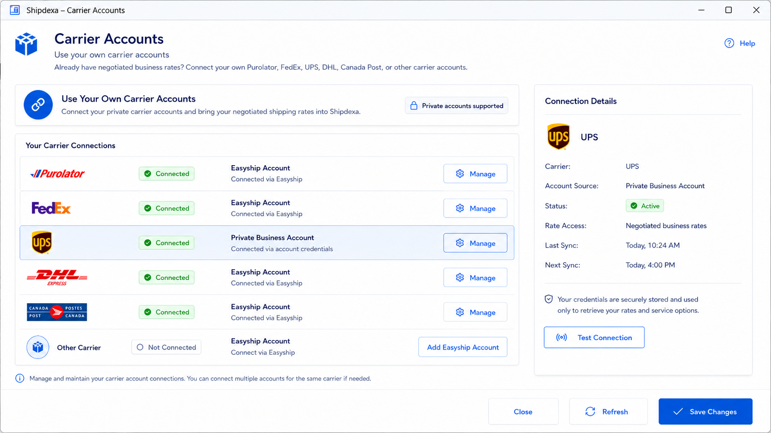Click the gear icon in Canada Post Manage button
Image resolution: width=771 pixels, height=433 pixels.
pos(460,312)
